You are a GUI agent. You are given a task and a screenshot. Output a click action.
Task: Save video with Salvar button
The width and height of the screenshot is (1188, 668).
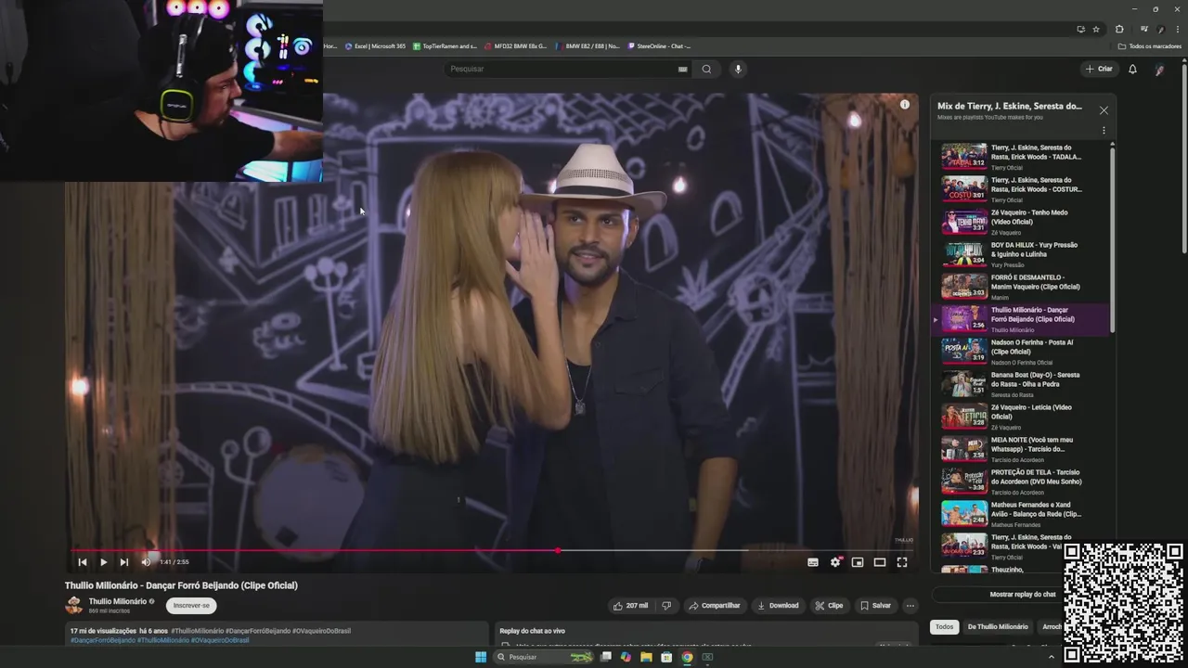click(875, 606)
